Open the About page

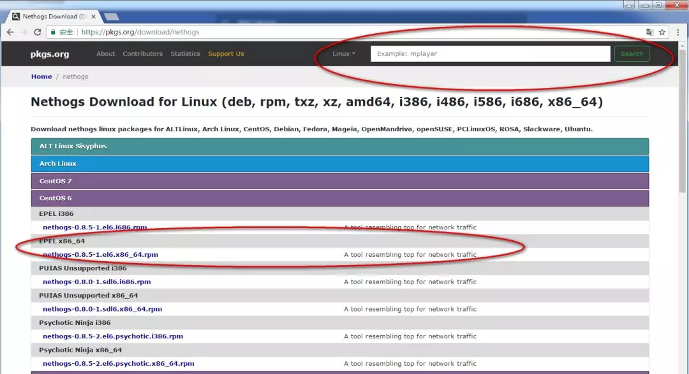105,54
